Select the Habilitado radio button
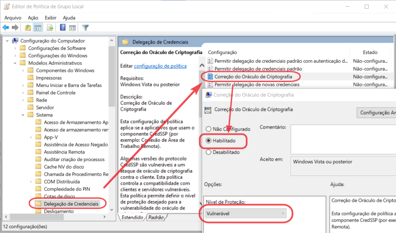396x233 pixels. [209, 141]
